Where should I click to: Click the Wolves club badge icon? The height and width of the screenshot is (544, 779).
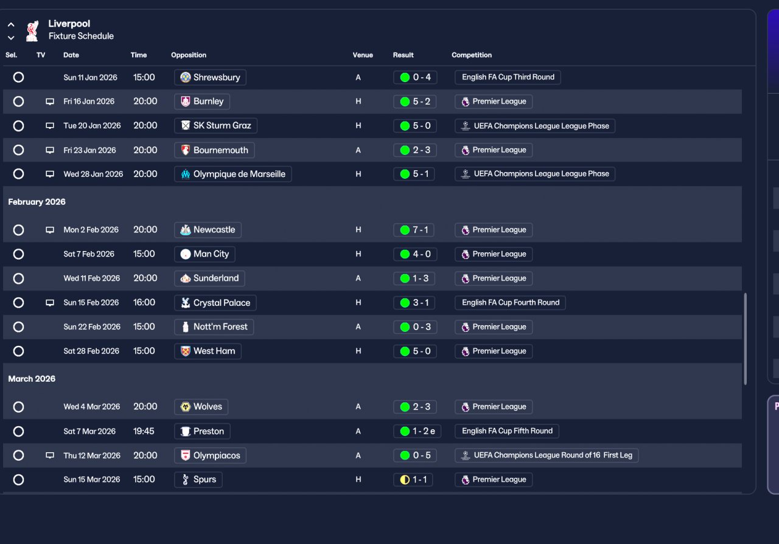(x=186, y=407)
